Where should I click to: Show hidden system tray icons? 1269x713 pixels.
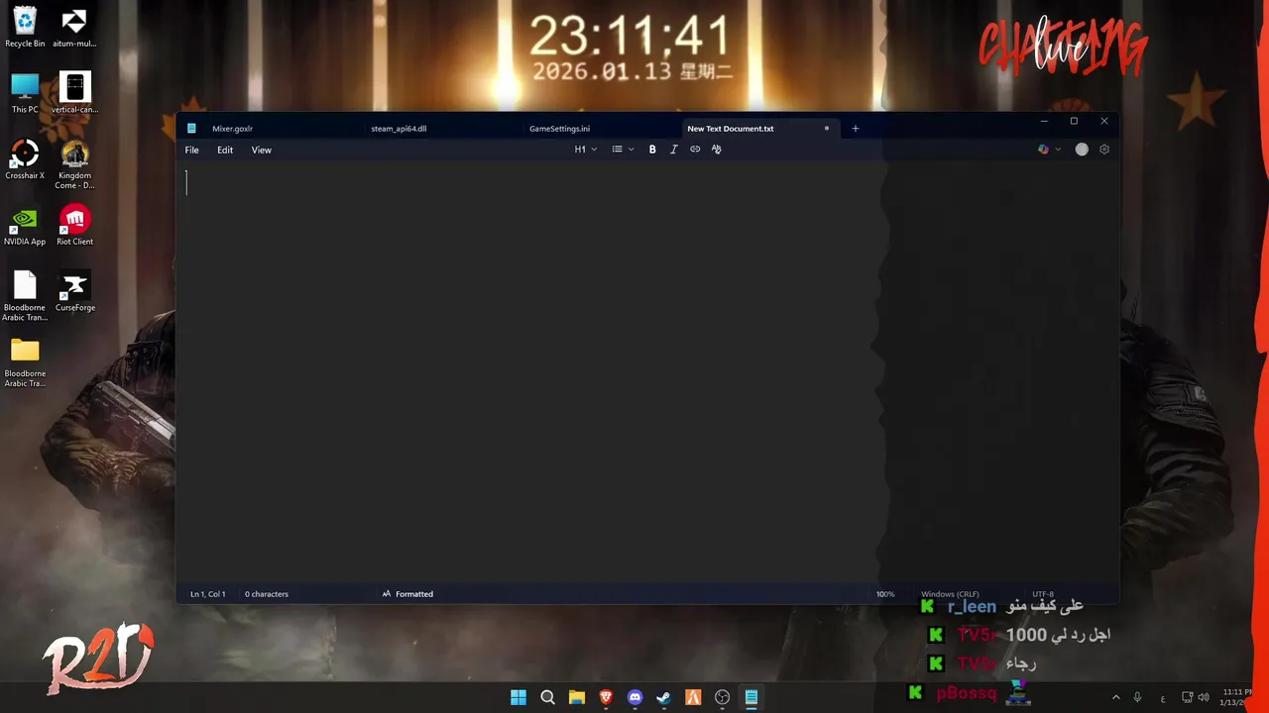(x=1115, y=697)
